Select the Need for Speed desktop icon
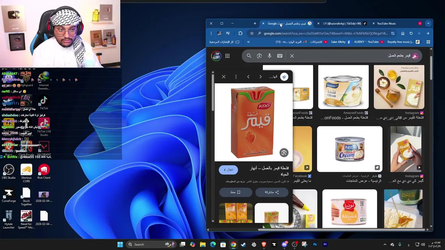The image size is (445, 250). pos(26,220)
